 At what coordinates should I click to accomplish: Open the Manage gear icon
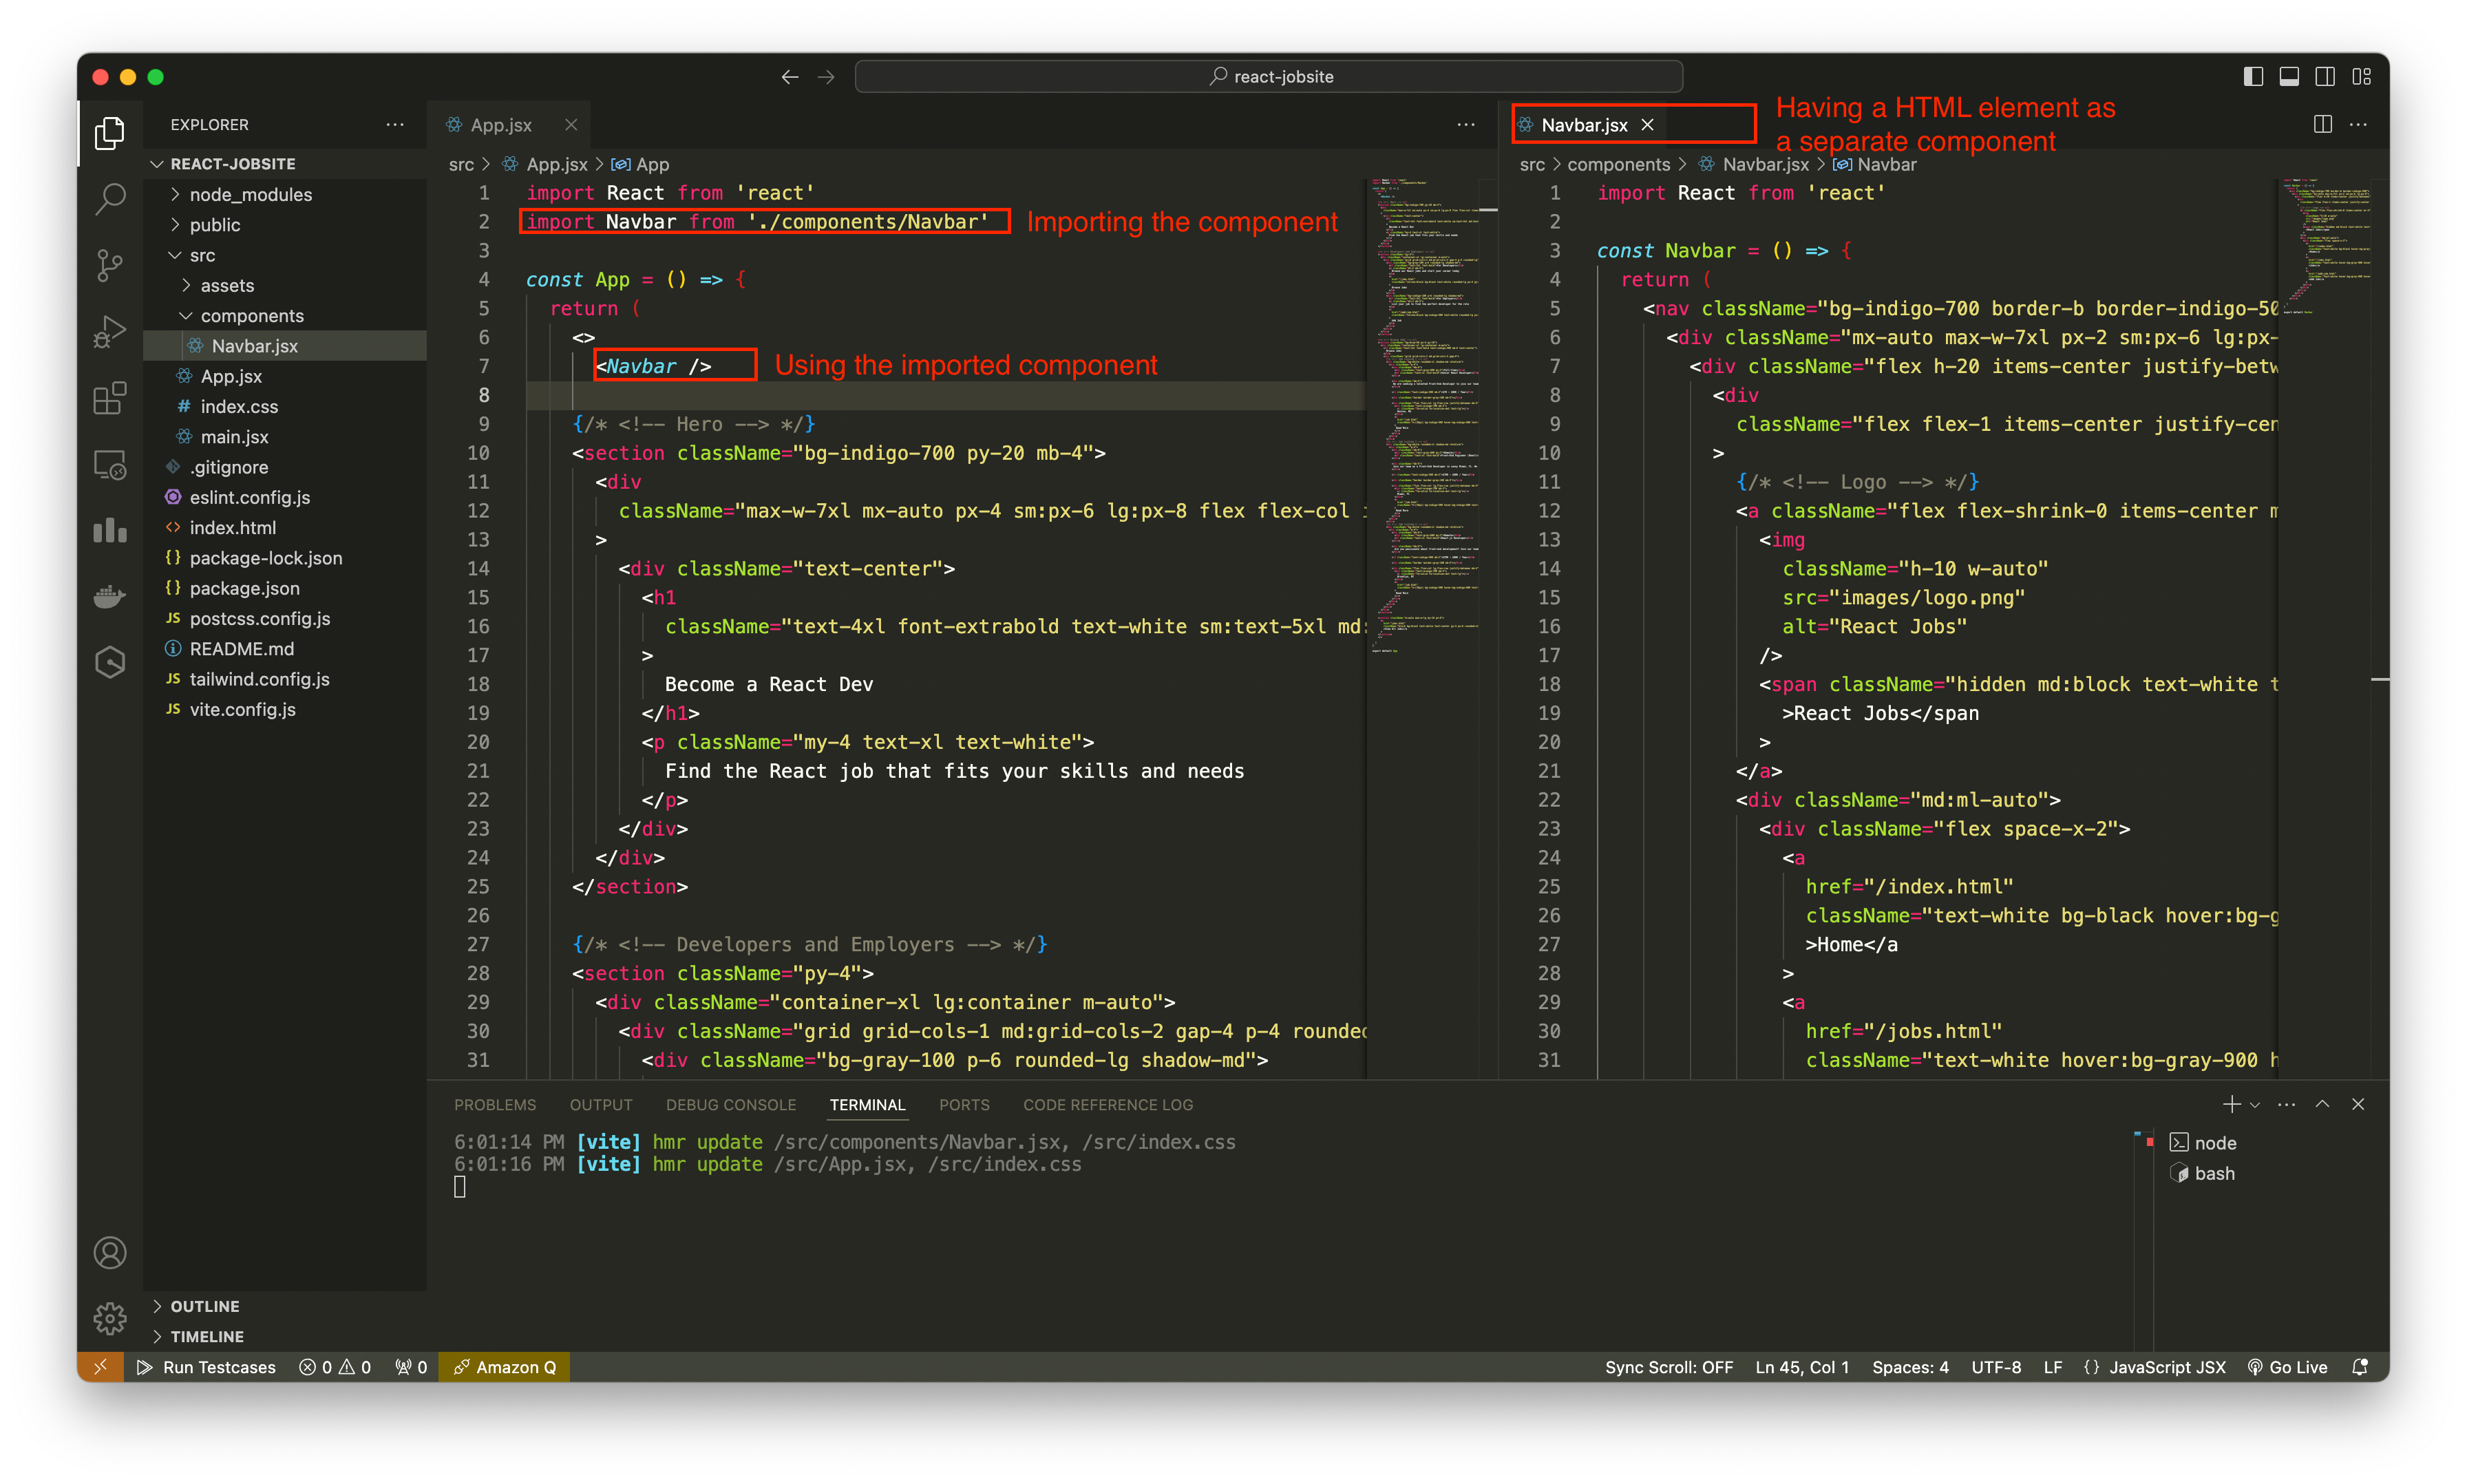coord(110,1318)
